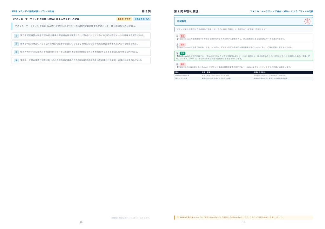Click page number 10
The height and width of the screenshot is (229, 325).
[81, 222]
